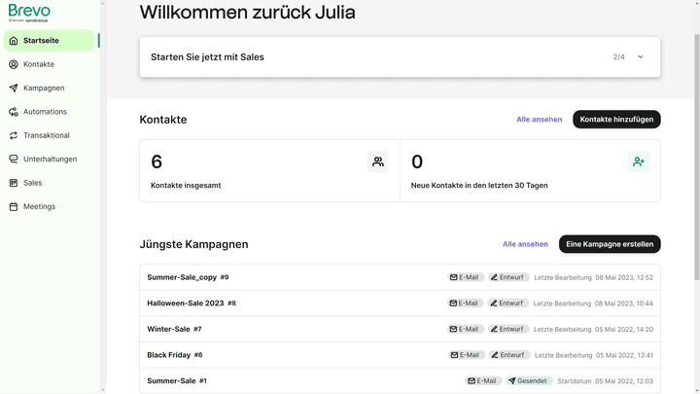This screenshot has height=394, width=700.
Task: Click the Kampagnen paper plane icon
Action: pos(14,88)
